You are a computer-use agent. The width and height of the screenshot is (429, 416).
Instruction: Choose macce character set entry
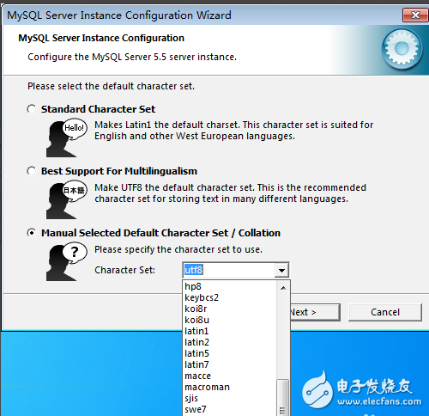click(230, 376)
